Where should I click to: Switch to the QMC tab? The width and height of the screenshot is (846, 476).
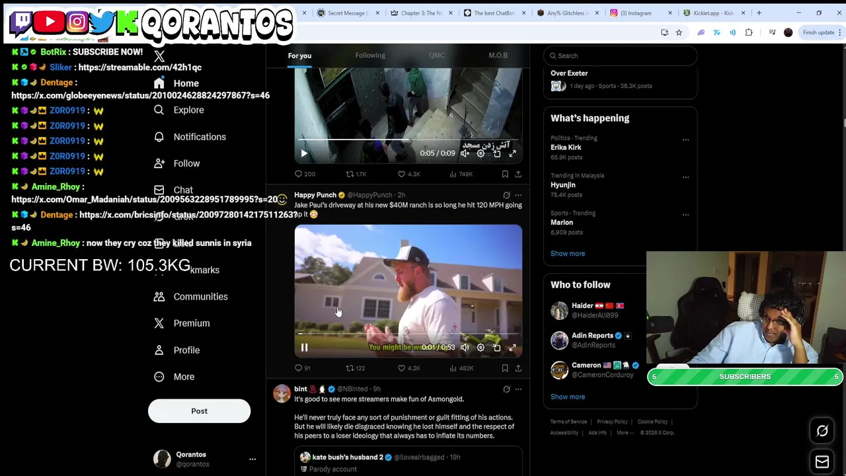coord(437,56)
